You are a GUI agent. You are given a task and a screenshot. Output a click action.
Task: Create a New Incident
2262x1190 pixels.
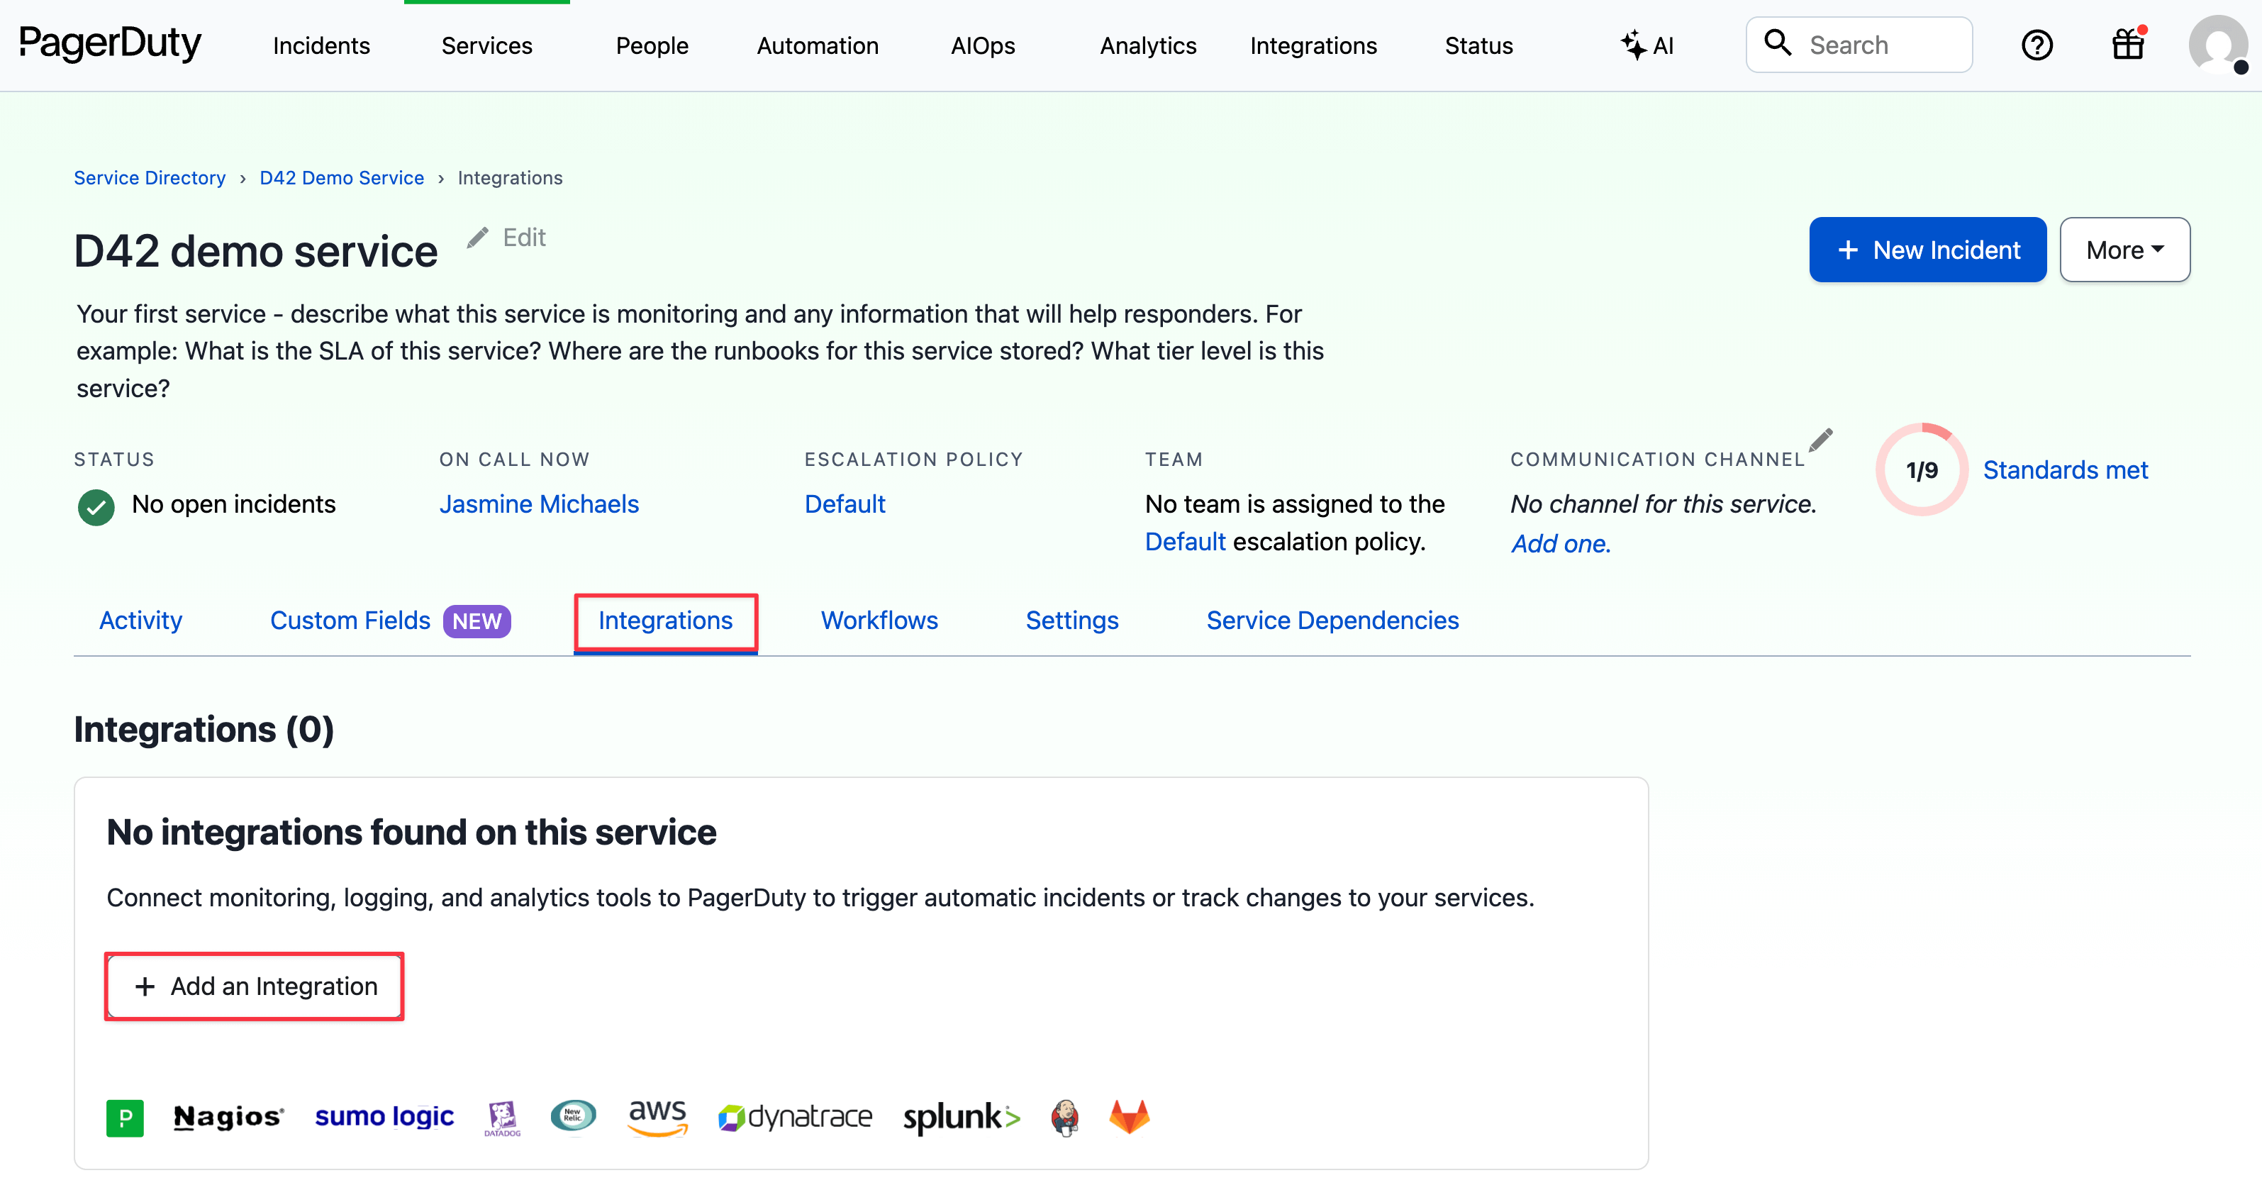[x=1927, y=250]
